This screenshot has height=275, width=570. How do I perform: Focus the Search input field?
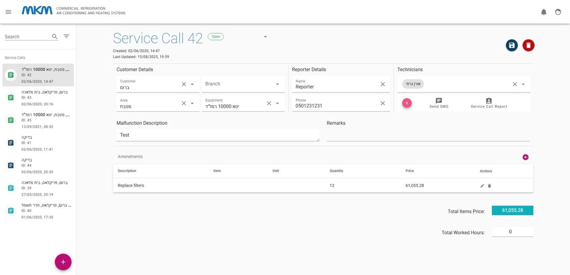(x=27, y=36)
